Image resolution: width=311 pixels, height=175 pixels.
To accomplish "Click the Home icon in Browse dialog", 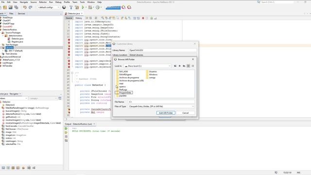I will [180, 66].
